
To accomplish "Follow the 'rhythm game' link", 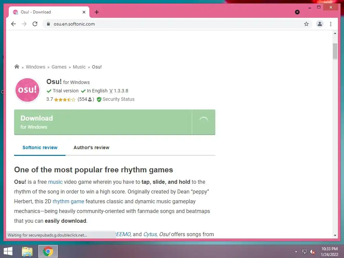I will click(x=68, y=202).
